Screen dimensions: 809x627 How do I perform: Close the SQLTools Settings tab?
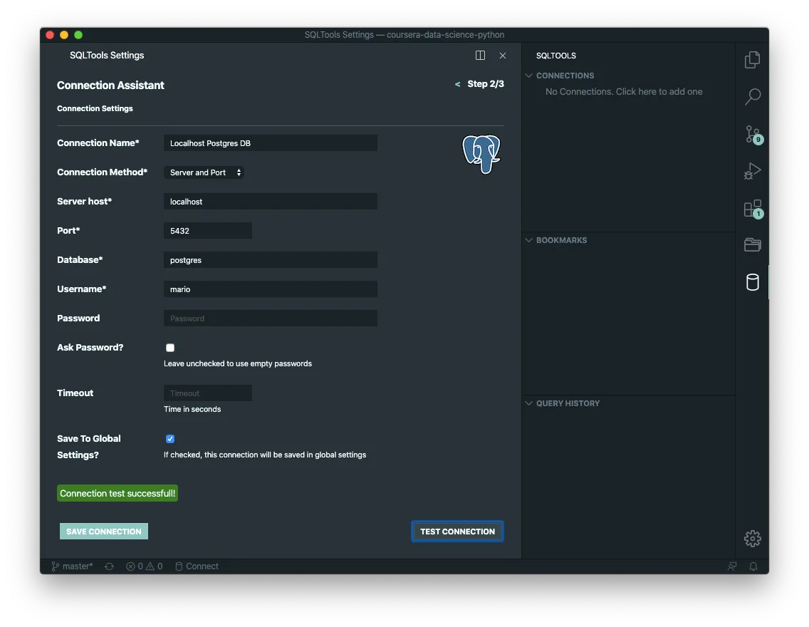[503, 55]
